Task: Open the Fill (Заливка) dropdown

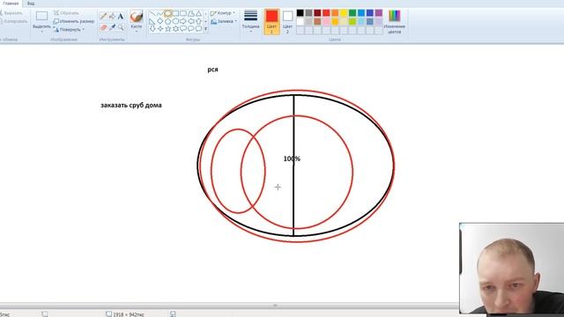Action: click(224, 21)
